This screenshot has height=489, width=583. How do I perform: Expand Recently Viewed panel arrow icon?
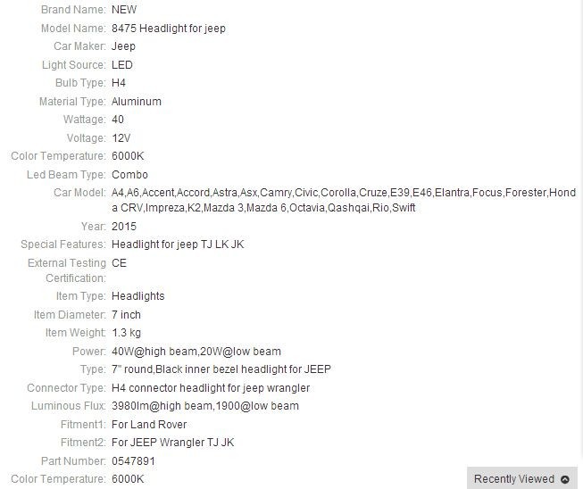point(565,479)
